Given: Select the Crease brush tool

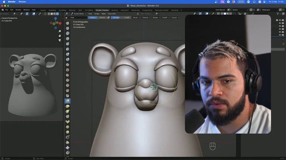Looking at the screenshot, I should tap(67, 64).
